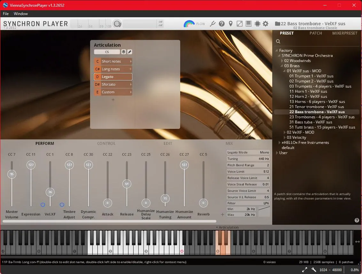Click the Master Volume slider handle
The height and width of the screenshot is (274, 362).
click(12, 174)
